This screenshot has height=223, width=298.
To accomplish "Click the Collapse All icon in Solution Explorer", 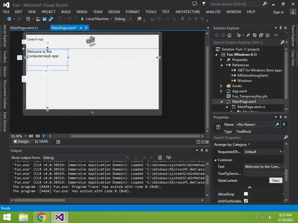I will (x=261, y=35).
